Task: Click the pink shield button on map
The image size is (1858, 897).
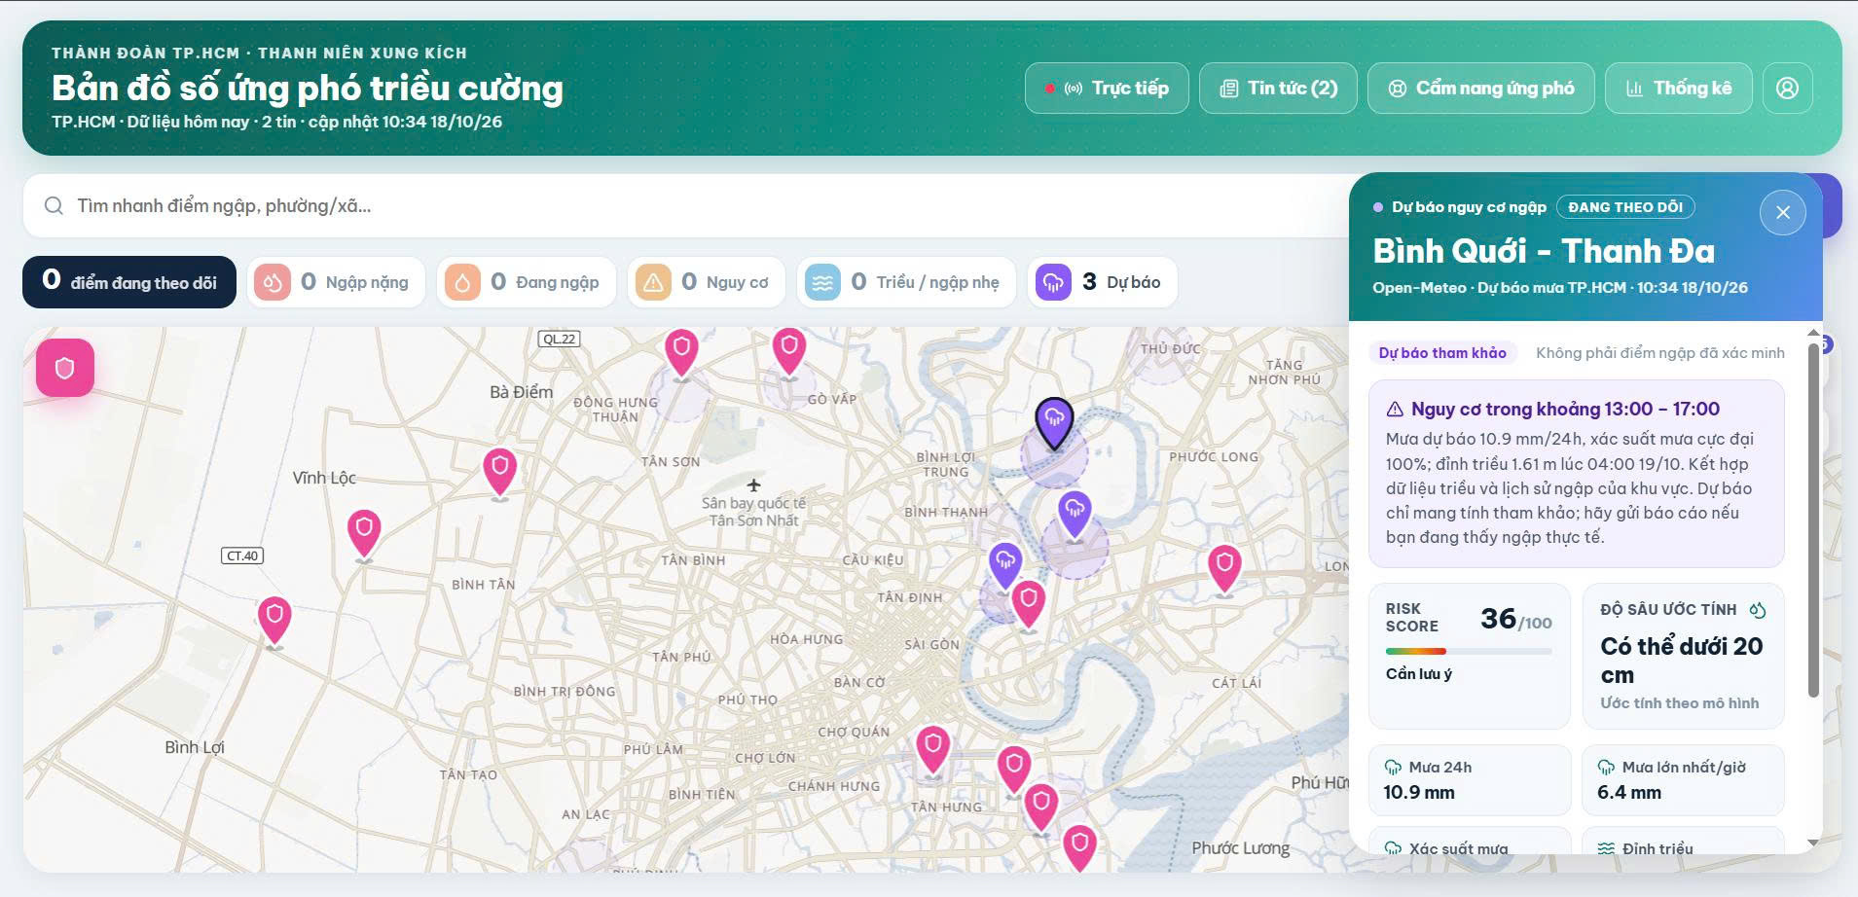Action: (x=65, y=368)
